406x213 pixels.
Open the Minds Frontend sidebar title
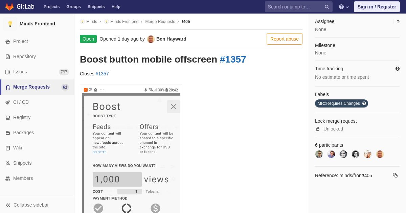tap(37, 24)
